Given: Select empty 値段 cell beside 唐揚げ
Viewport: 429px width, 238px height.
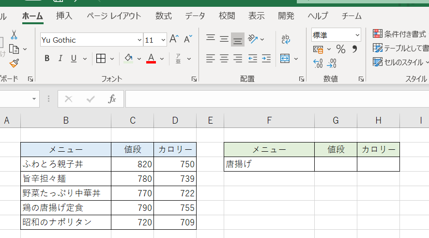Looking at the screenshot, I should 336,164.
